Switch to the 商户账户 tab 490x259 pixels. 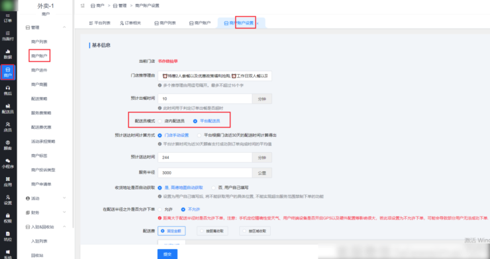point(200,23)
